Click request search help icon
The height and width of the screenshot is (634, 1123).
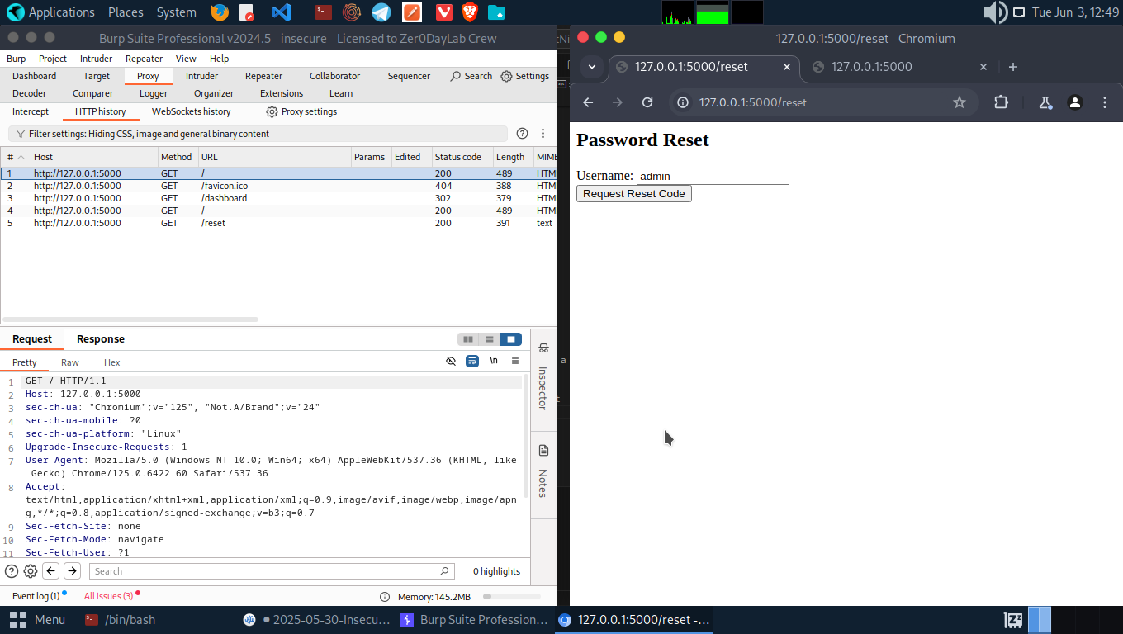12,571
